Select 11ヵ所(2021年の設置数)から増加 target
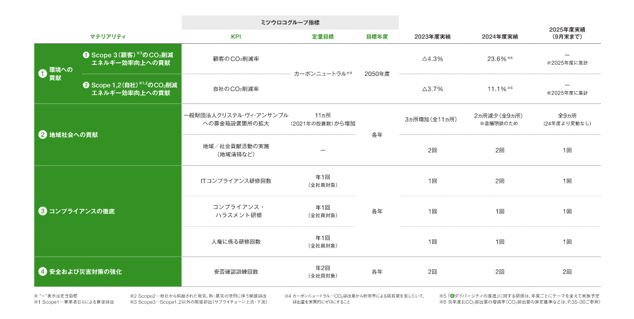This screenshot has width=634, height=319. tap(323, 119)
